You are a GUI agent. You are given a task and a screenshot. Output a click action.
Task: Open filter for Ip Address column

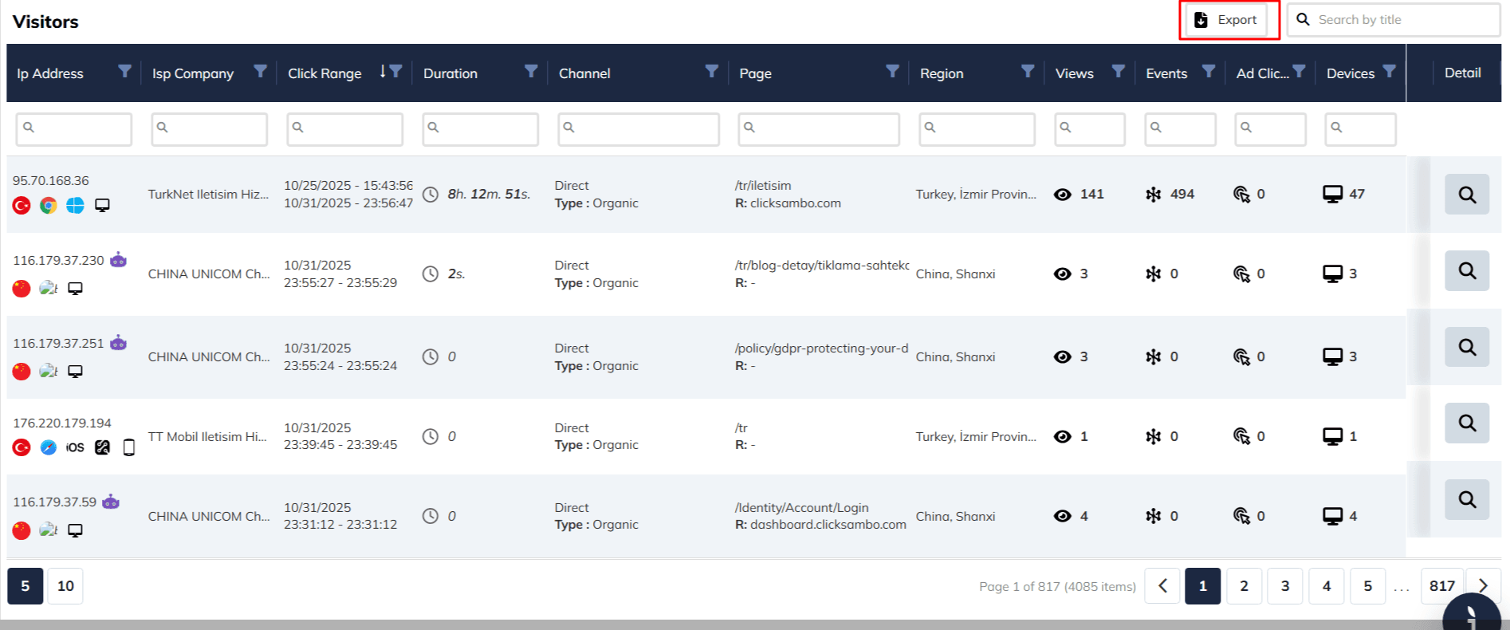(124, 71)
